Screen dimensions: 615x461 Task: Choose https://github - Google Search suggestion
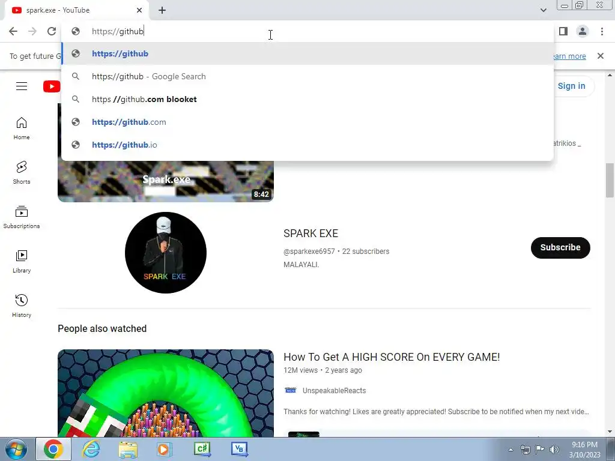point(307,76)
